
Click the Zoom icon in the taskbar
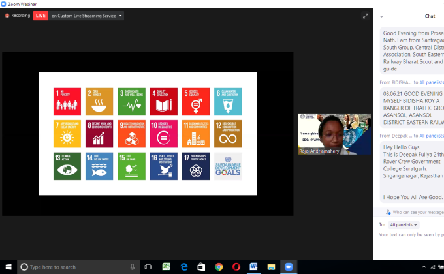pyautogui.click(x=288, y=267)
